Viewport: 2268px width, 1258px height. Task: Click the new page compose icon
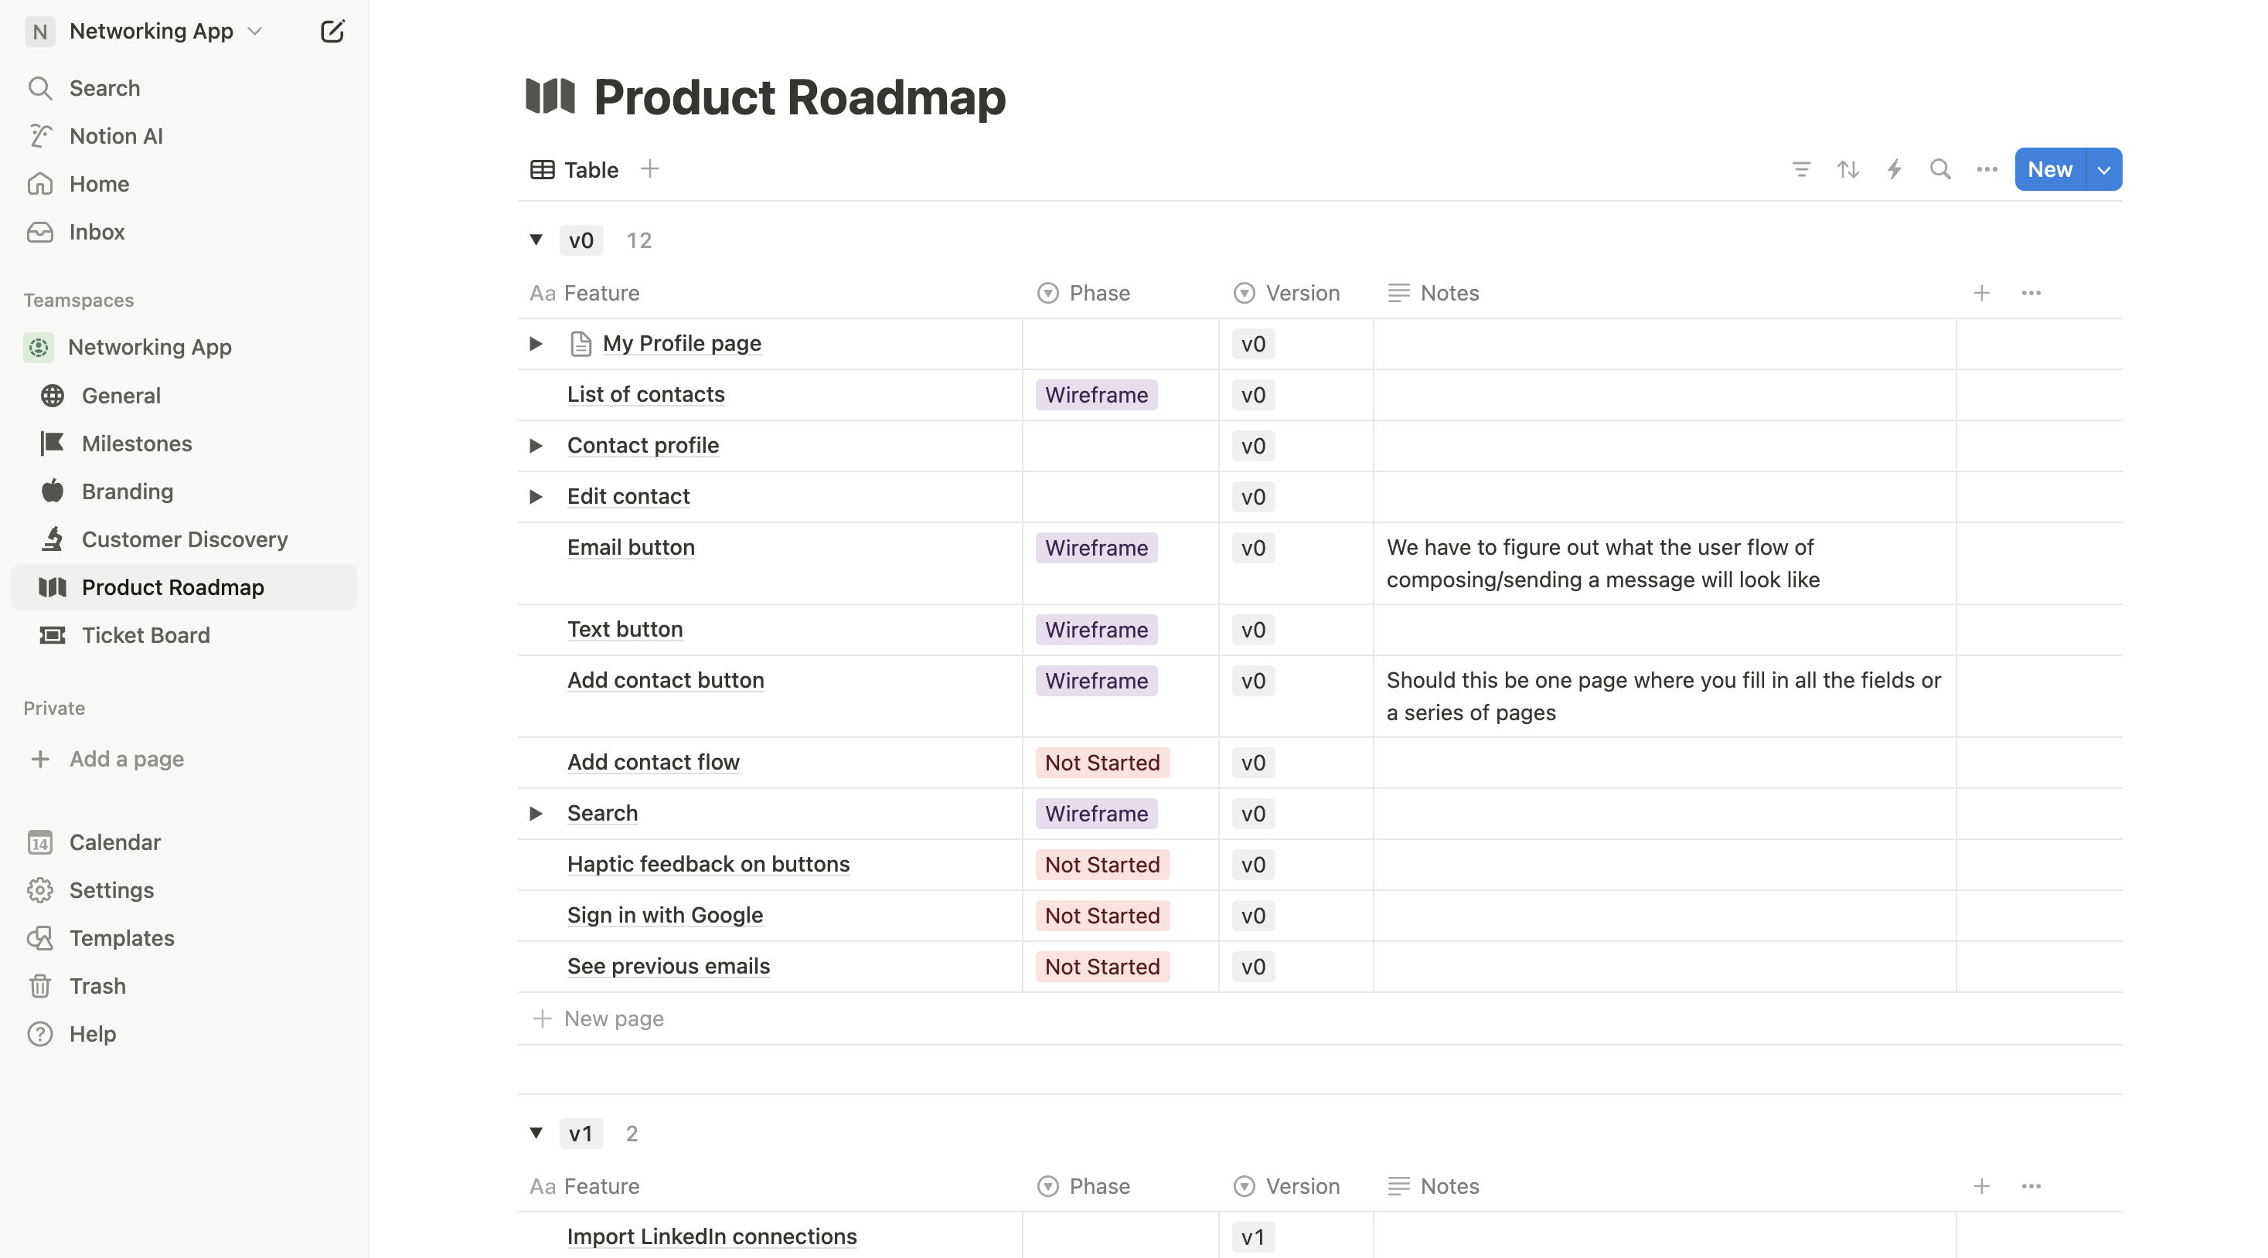click(332, 32)
